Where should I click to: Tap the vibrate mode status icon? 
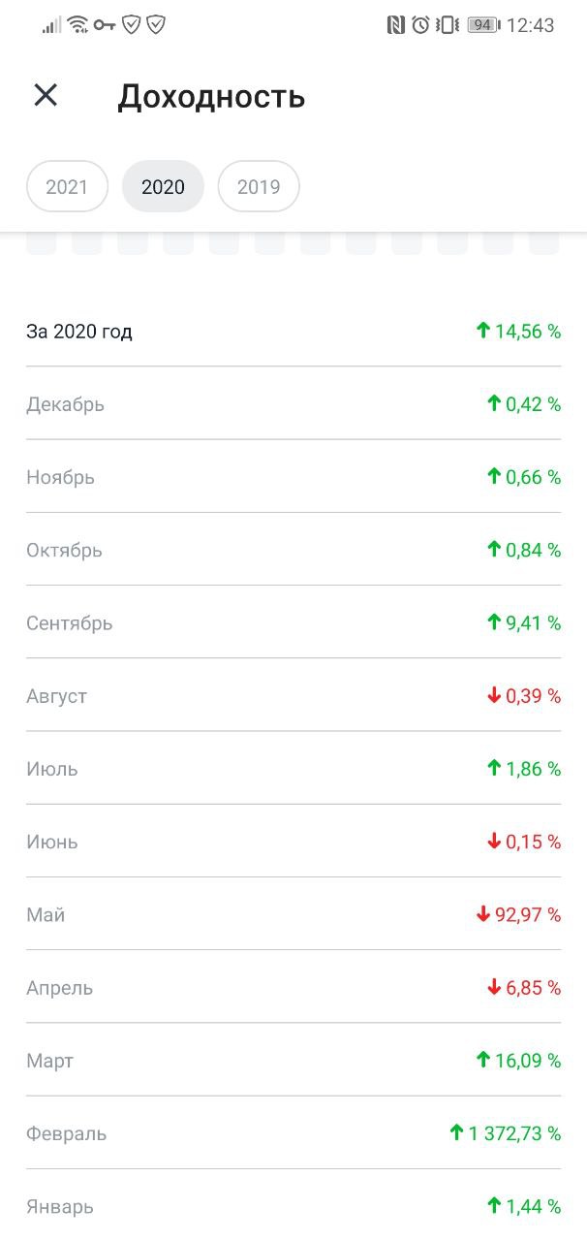(x=447, y=25)
